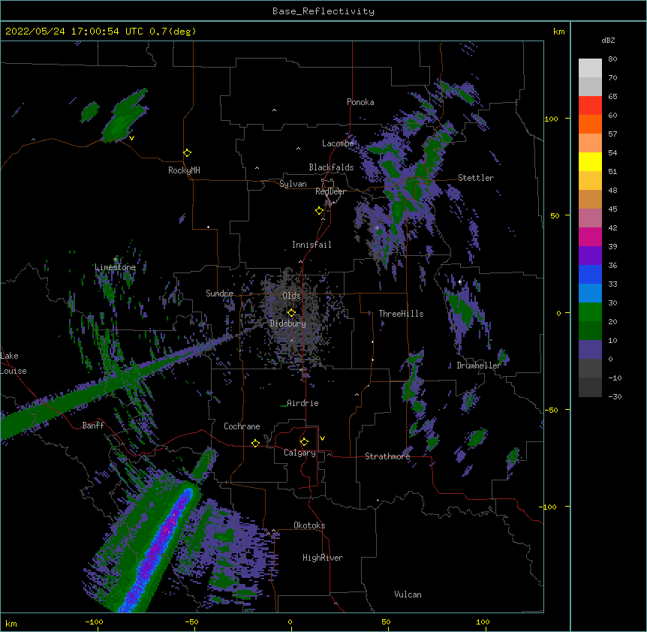Pick the bright yellow swatch in the dBZ legend
Screen dimensions: 647x632
click(590, 161)
